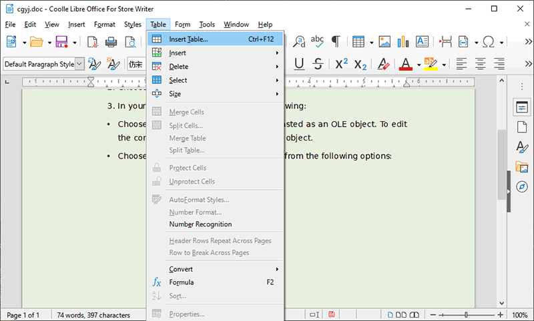Click Number Recognition menu entry
The height and width of the screenshot is (321, 534).
pos(200,224)
